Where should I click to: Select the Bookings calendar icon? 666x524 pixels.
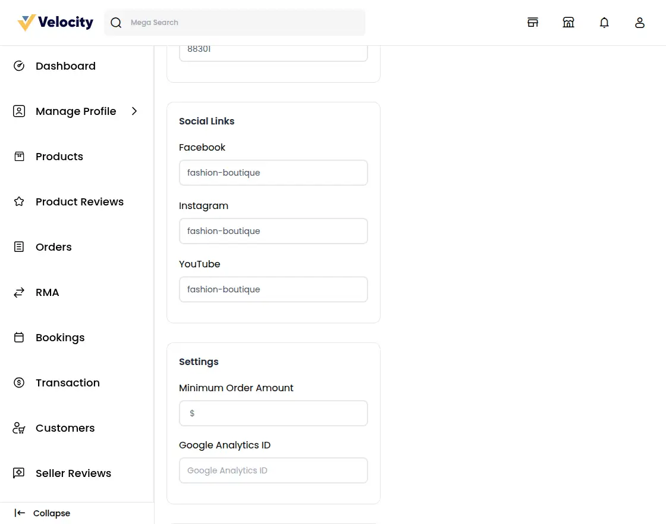pos(19,337)
